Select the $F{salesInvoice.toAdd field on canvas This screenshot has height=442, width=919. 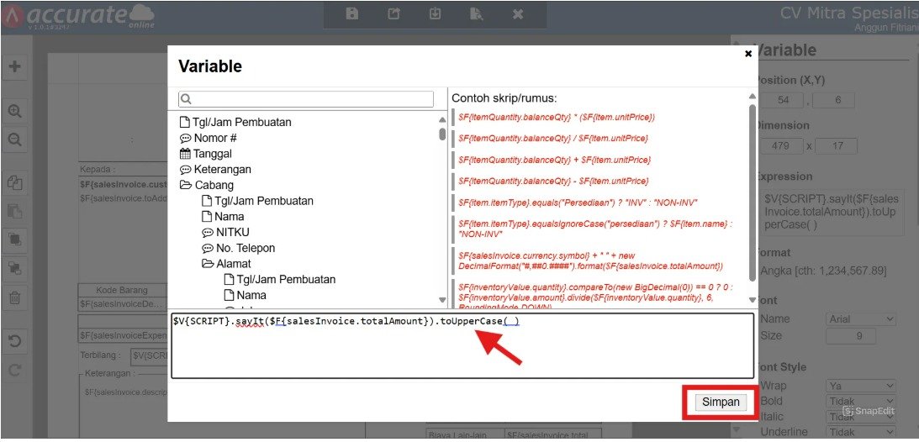click(123, 197)
